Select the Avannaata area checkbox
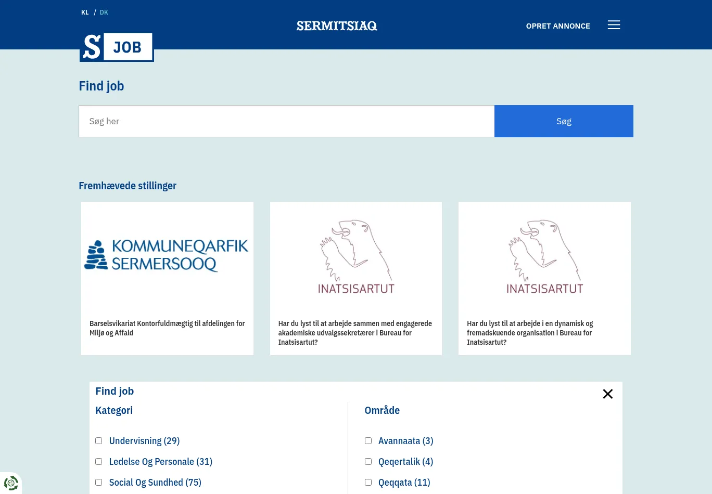 pyautogui.click(x=368, y=441)
